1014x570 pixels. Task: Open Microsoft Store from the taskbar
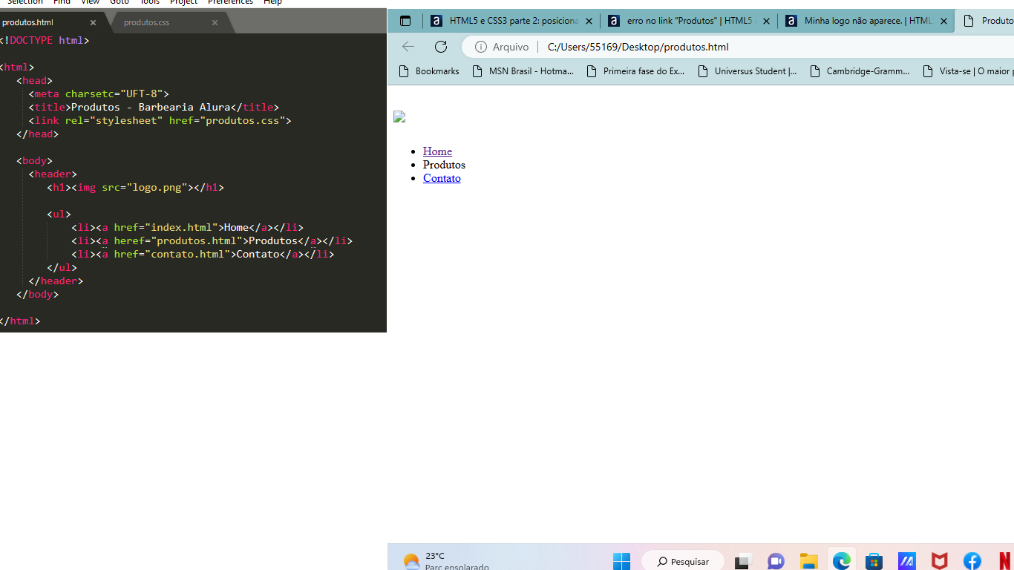874,561
